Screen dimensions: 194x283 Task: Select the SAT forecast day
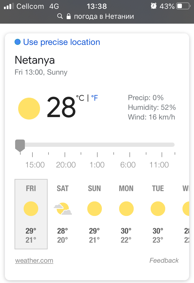tap(62, 214)
